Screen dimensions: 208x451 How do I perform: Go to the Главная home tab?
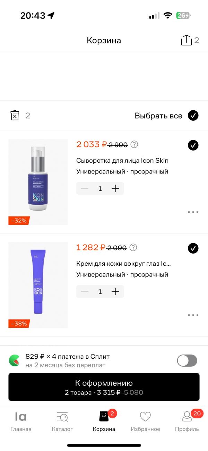(21, 421)
